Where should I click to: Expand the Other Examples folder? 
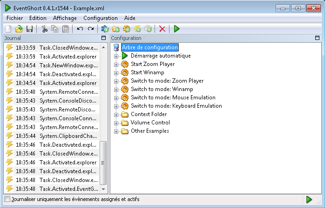point(116,131)
